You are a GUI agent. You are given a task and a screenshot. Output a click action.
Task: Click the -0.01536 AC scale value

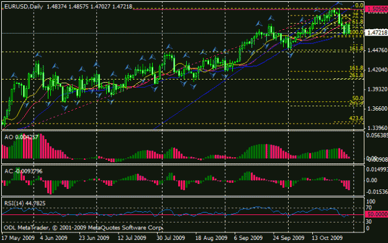377,192
